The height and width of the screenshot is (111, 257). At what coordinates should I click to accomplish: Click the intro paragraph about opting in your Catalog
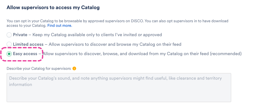101,21
